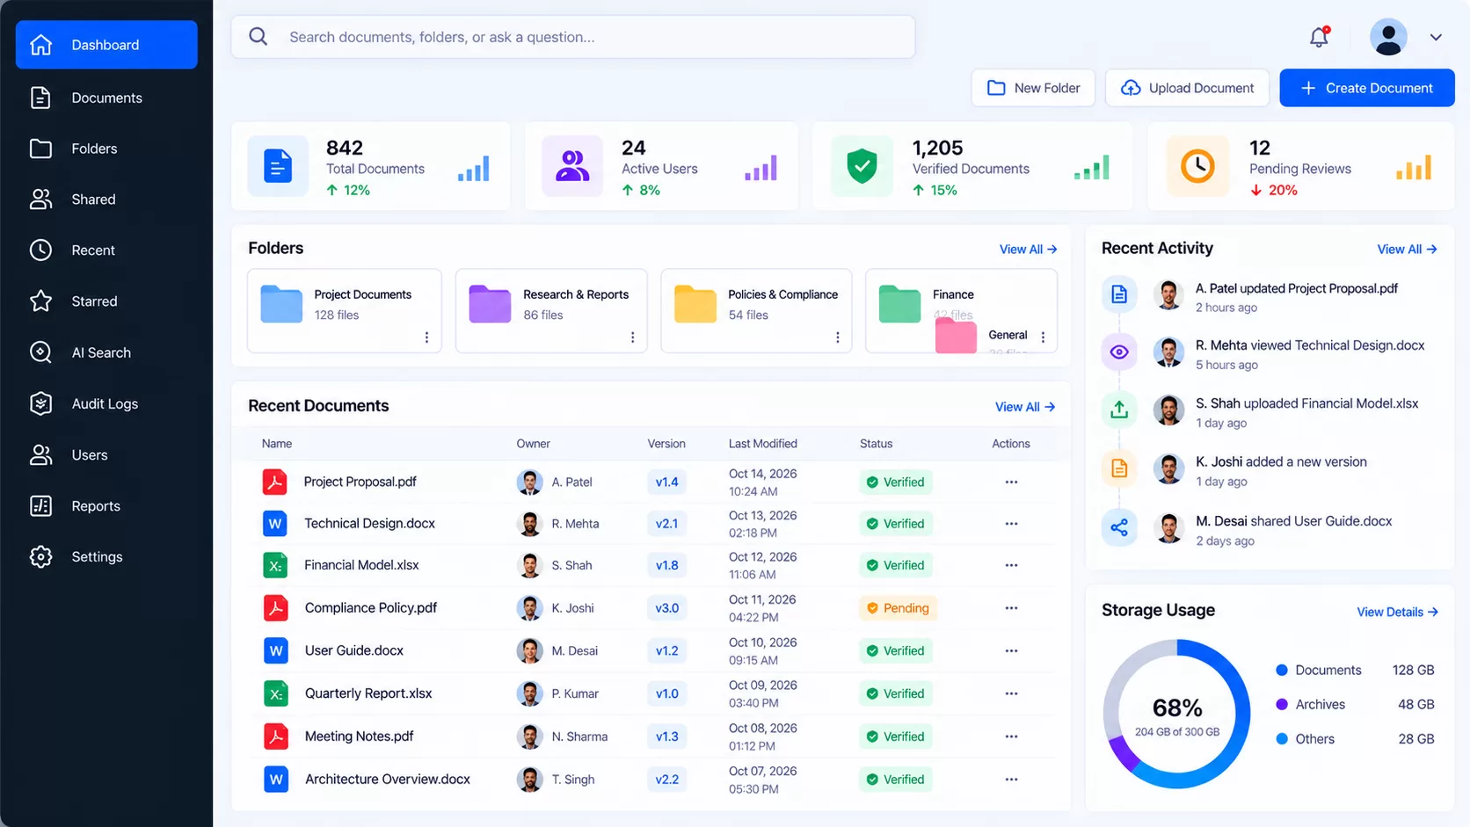Click the Shared people icon

coord(40,199)
